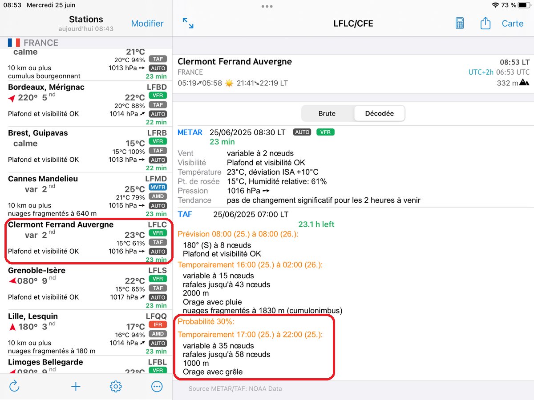Add a station with plus icon
534x400 pixels.
[x=76, y=387]
